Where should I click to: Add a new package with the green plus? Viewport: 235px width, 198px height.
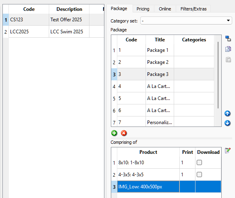pos(114,133)
